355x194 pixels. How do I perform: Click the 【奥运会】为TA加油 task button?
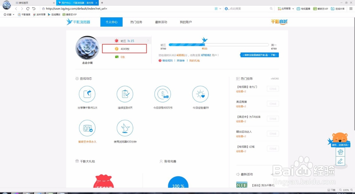coord(273,119)
